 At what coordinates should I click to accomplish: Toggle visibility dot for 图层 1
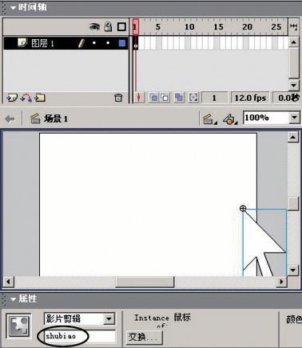click(x=94, y=43)
